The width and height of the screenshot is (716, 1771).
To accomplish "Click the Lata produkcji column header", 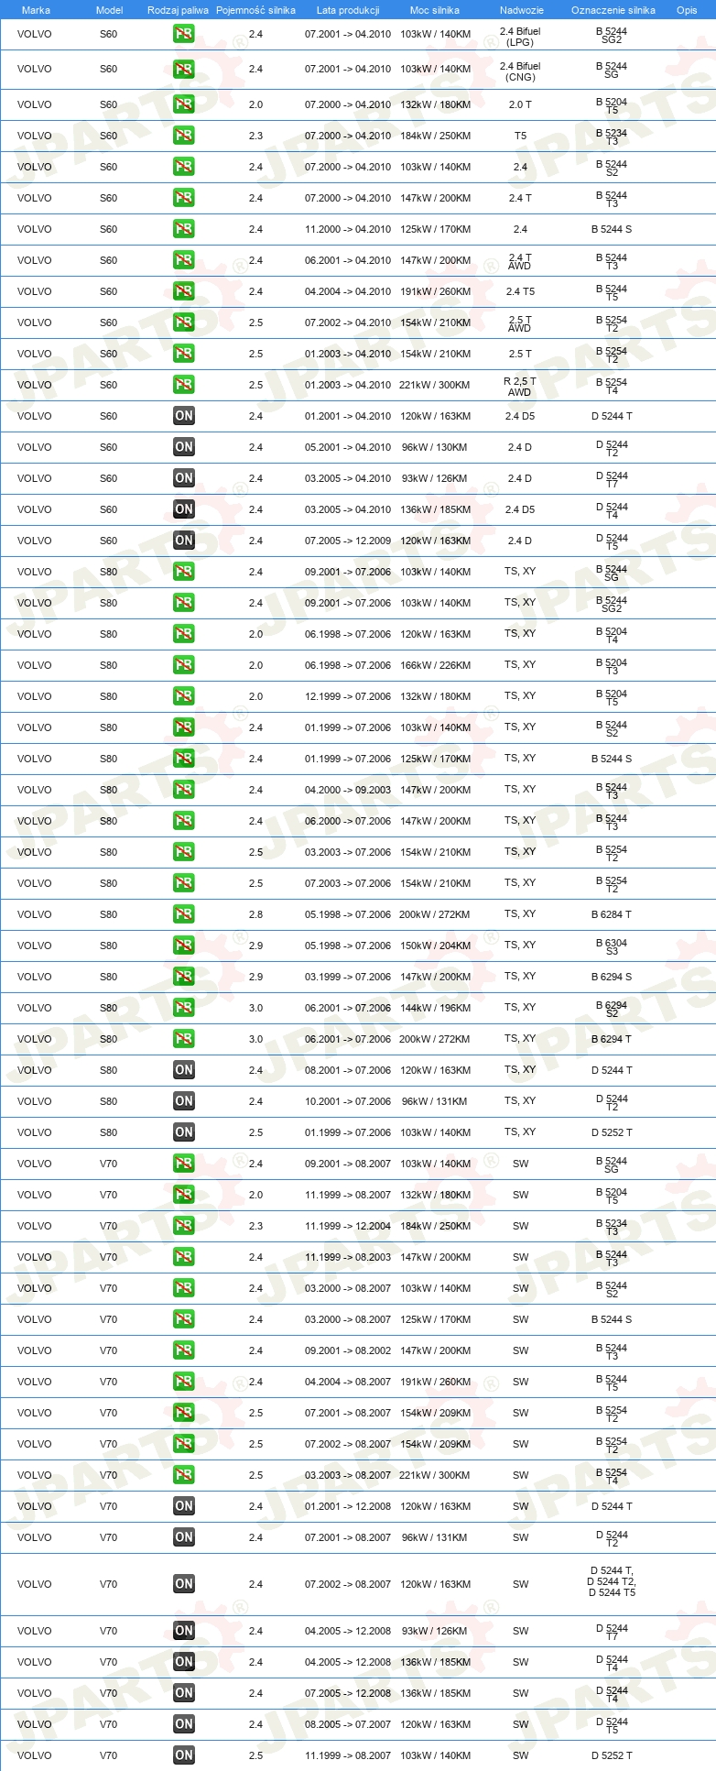I will pyautogui.click(x=348, y=10).
